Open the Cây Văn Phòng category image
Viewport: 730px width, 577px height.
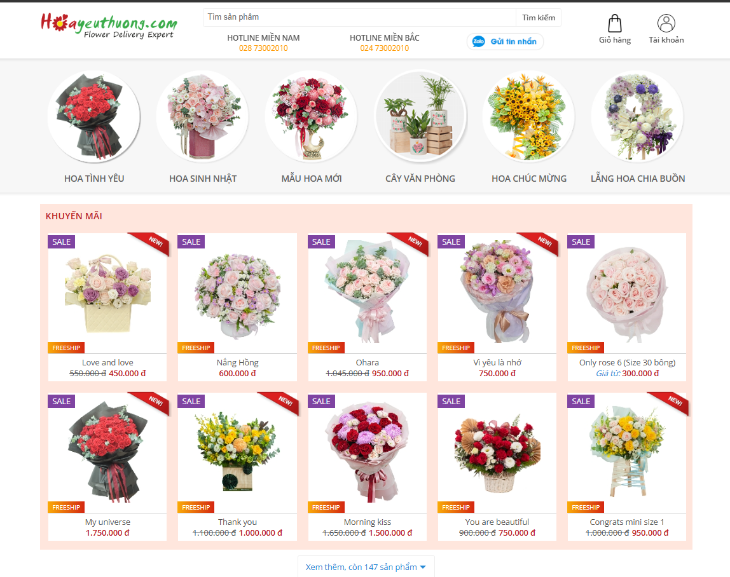pyautogui.click(x=420, y=116)
